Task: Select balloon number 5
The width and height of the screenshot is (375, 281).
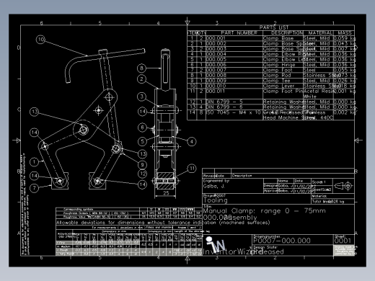Action: (142, 141)
